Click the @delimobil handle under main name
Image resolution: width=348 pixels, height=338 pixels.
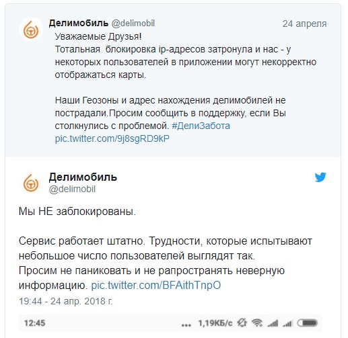(x=72, y=189)
